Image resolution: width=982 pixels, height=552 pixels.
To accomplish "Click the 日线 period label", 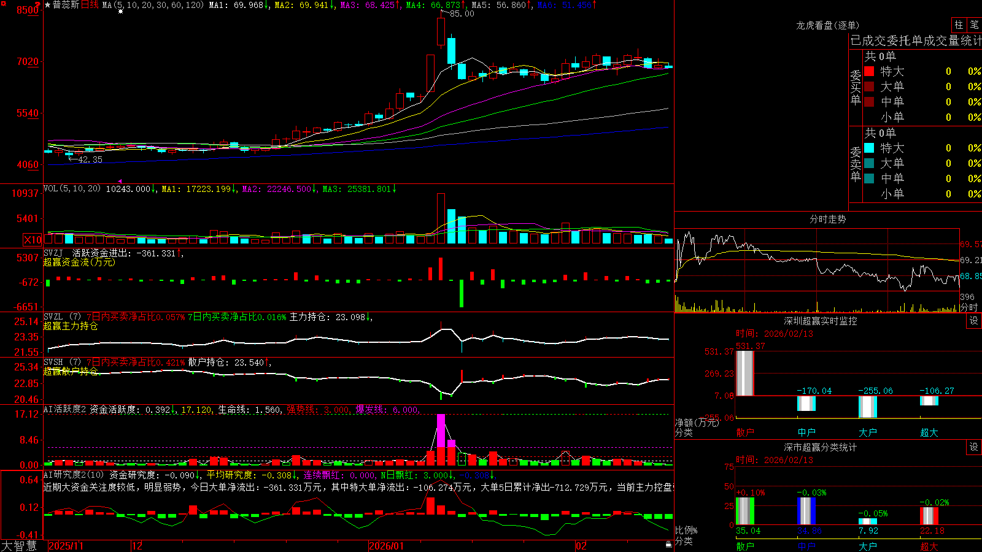I will click(x=90, y=5).
